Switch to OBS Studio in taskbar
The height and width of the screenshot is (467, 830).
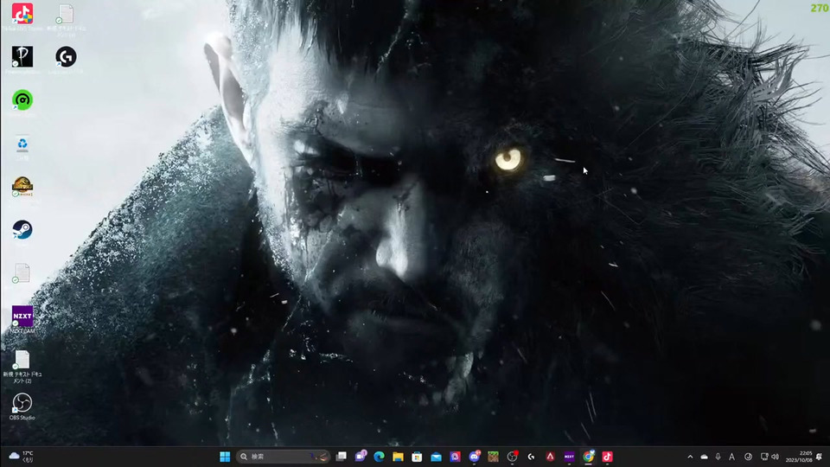coord(513,457)
